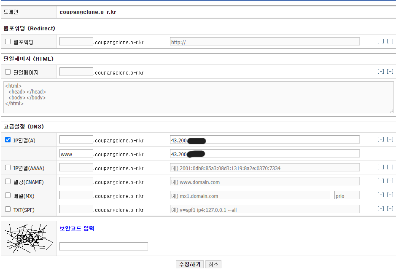Focus the 보안코드 security code input
Image resolution: width=396 pixels, height=270 pixels.
[104, 246]
